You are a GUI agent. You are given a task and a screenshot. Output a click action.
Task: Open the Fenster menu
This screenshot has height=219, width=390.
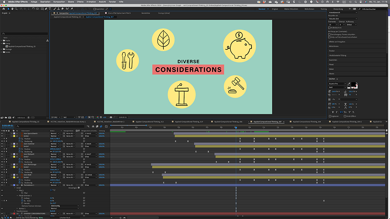[x=112, y=2]
